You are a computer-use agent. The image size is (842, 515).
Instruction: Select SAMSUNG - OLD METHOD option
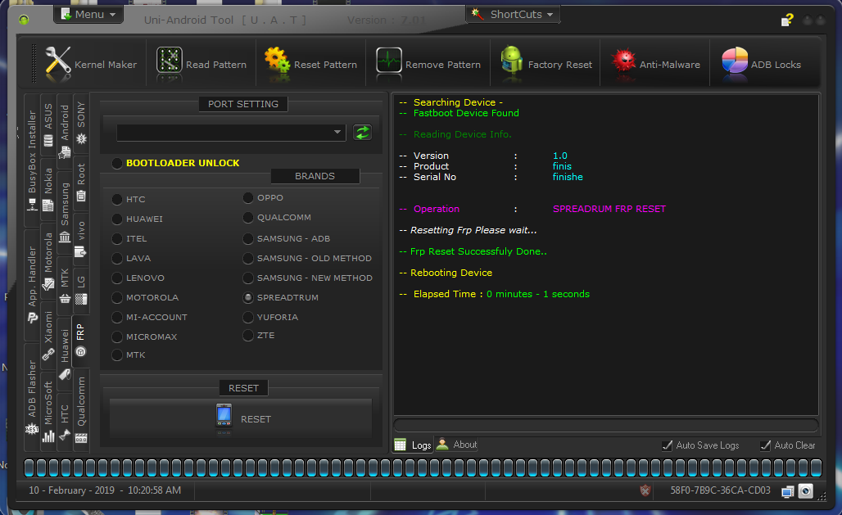(x=307, y=258)
